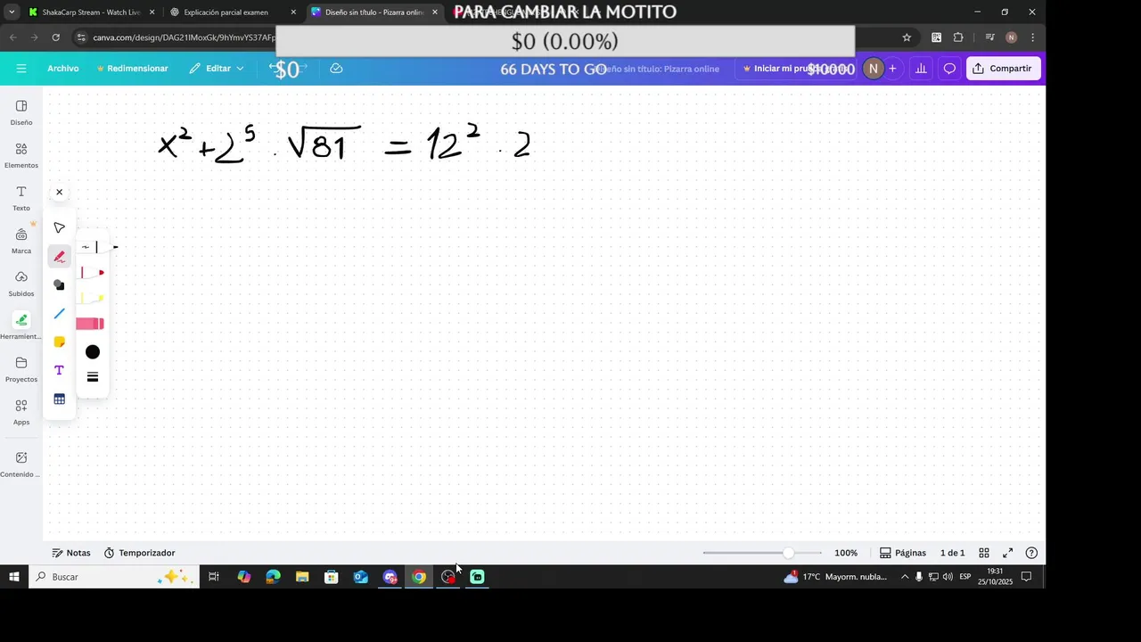Open the Páginas view
The width and height of the screenshot is (1141, 642).
coord(903,553)
